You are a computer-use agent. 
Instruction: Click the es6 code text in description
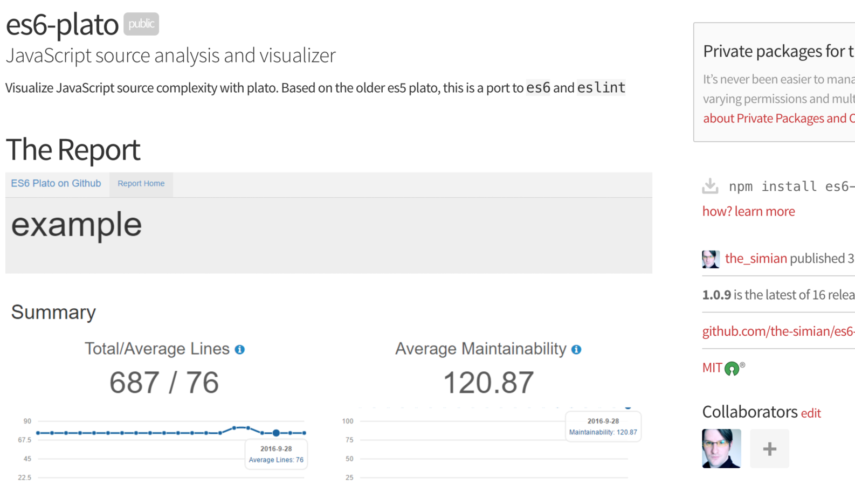click(x=538, y=87)
